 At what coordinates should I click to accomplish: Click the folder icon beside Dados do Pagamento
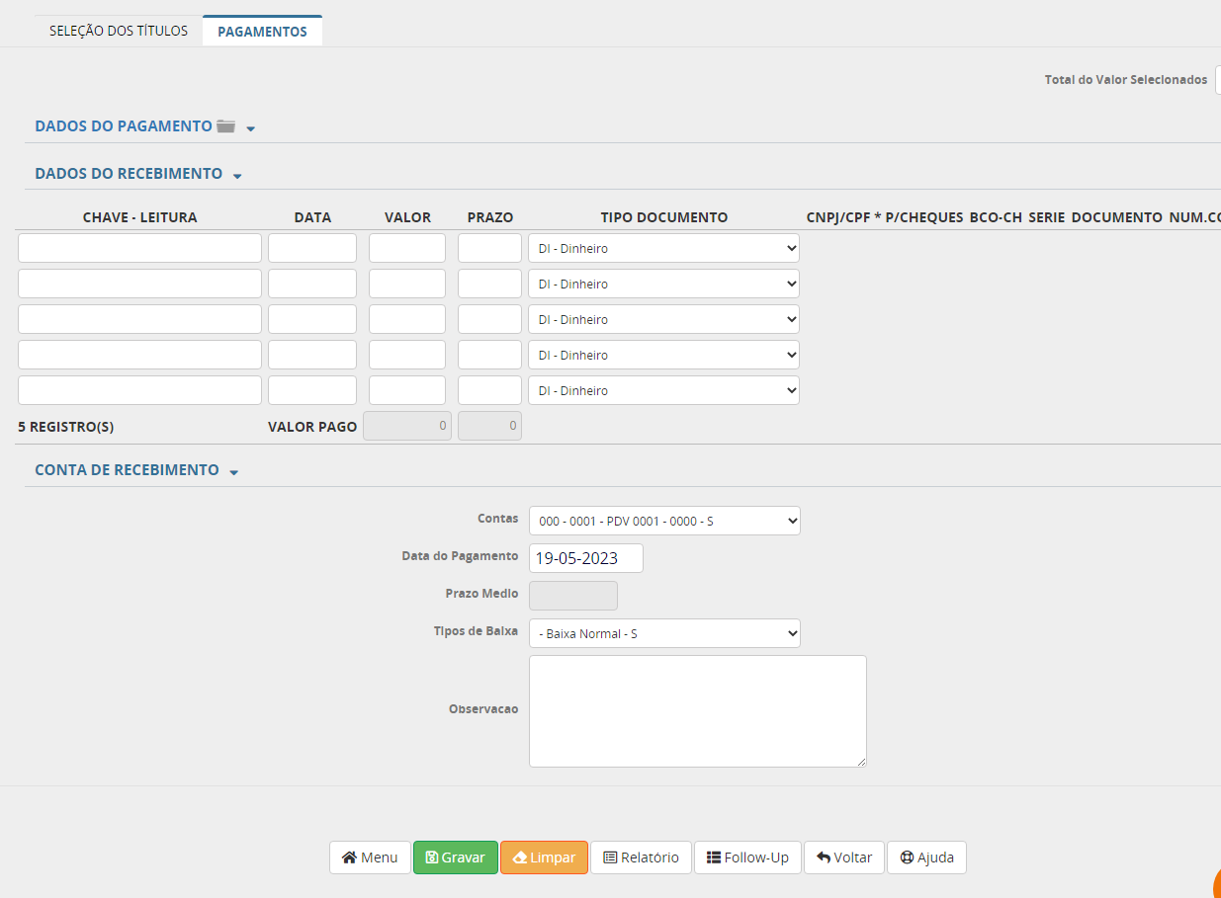[x=225, y=126]
